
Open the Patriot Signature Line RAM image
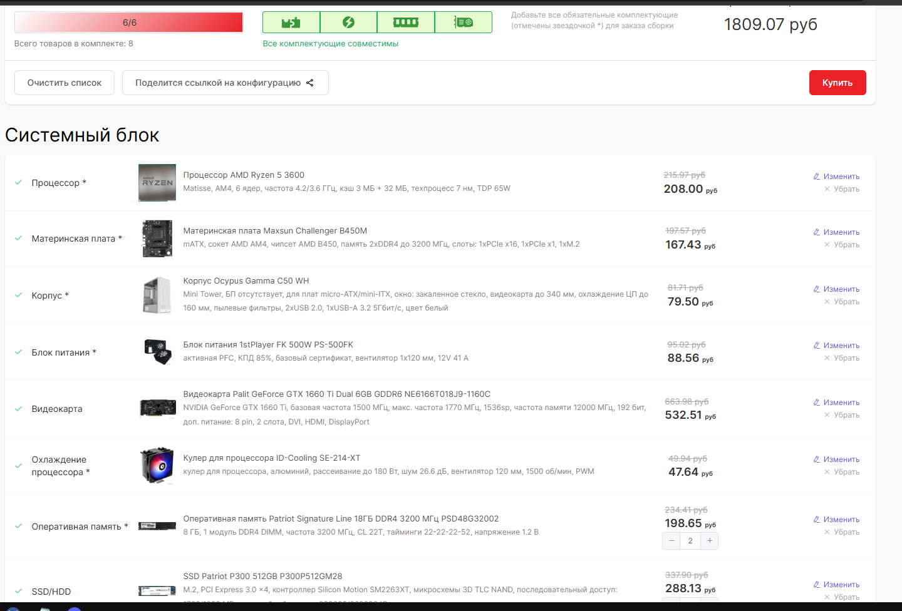[x=157, y=526]
